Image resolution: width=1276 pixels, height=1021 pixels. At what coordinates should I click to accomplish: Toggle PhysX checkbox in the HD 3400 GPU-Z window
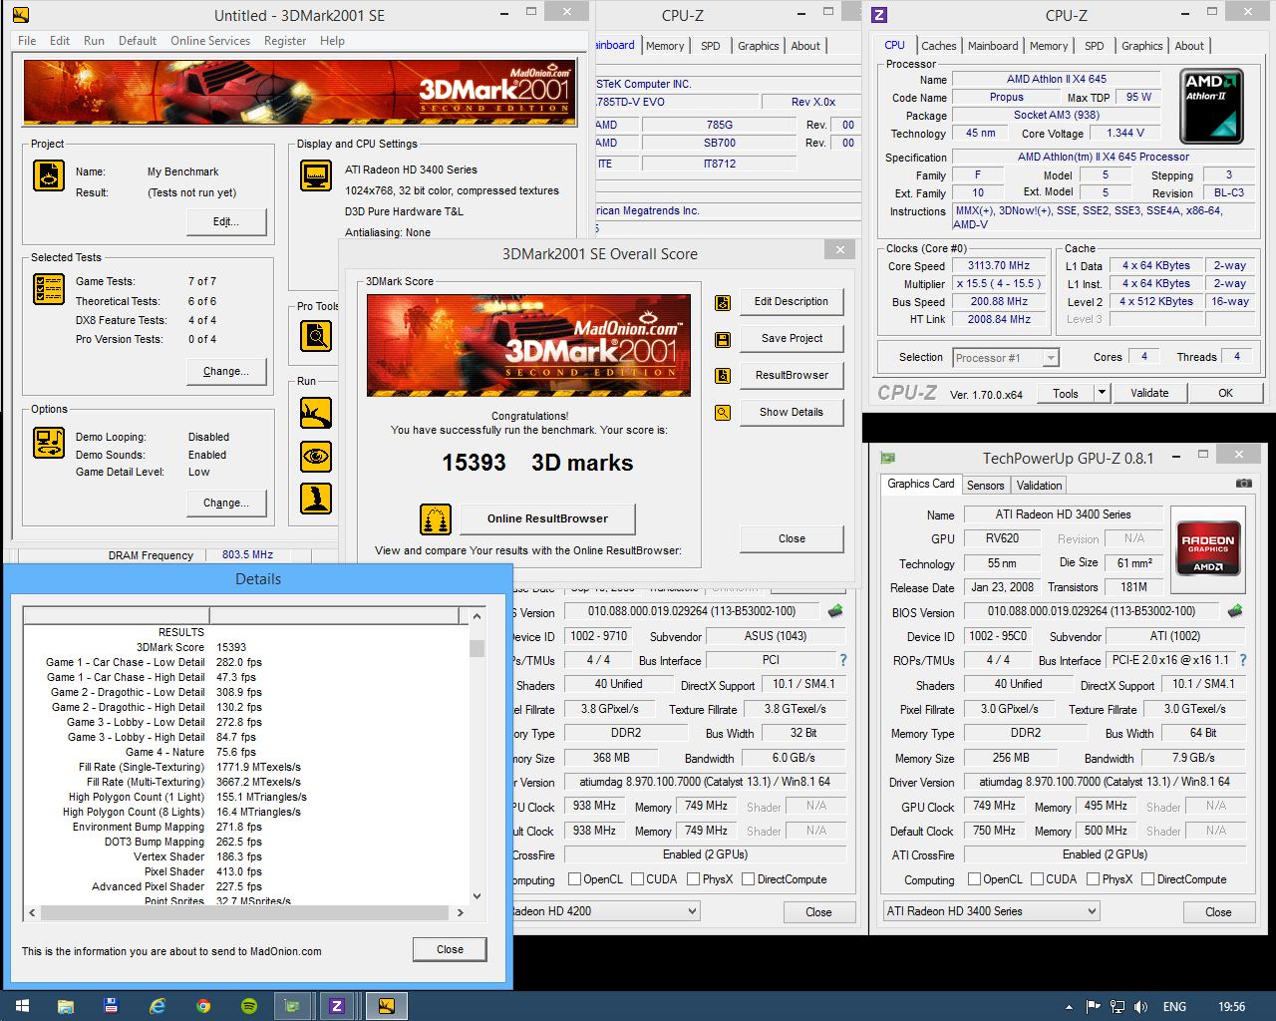(x=1094, y=879)
